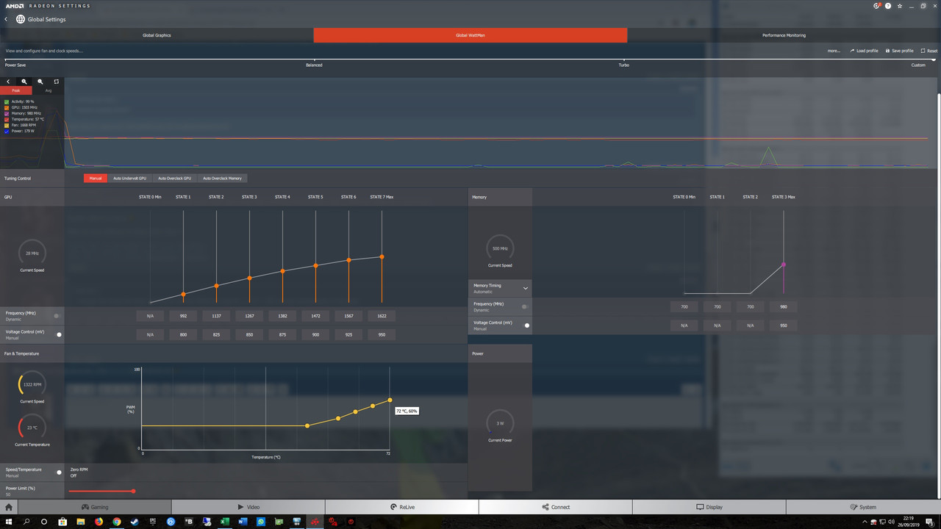Open Windows action center notifications

point(929,522)
